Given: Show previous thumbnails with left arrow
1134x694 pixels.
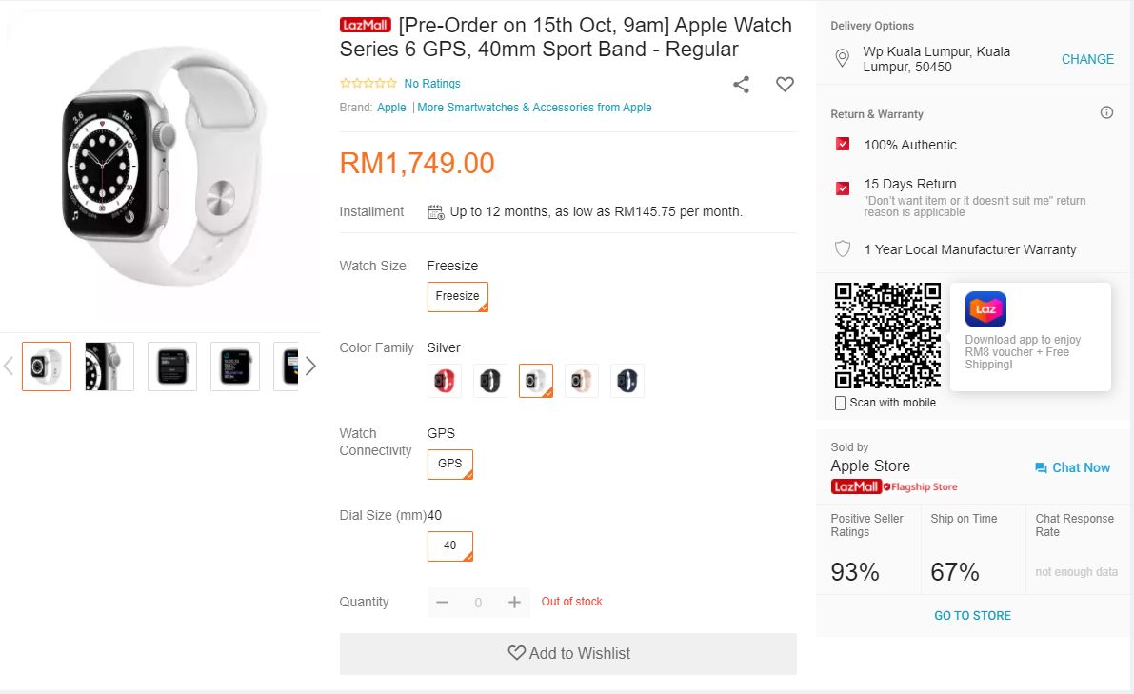Looking at the screenshot, I should pos(9,367).
